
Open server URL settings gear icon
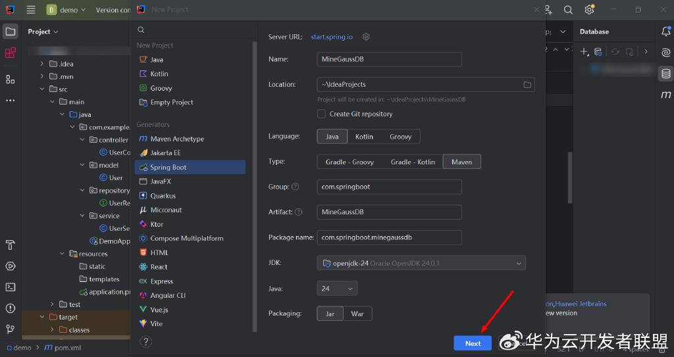click(366, 37)
